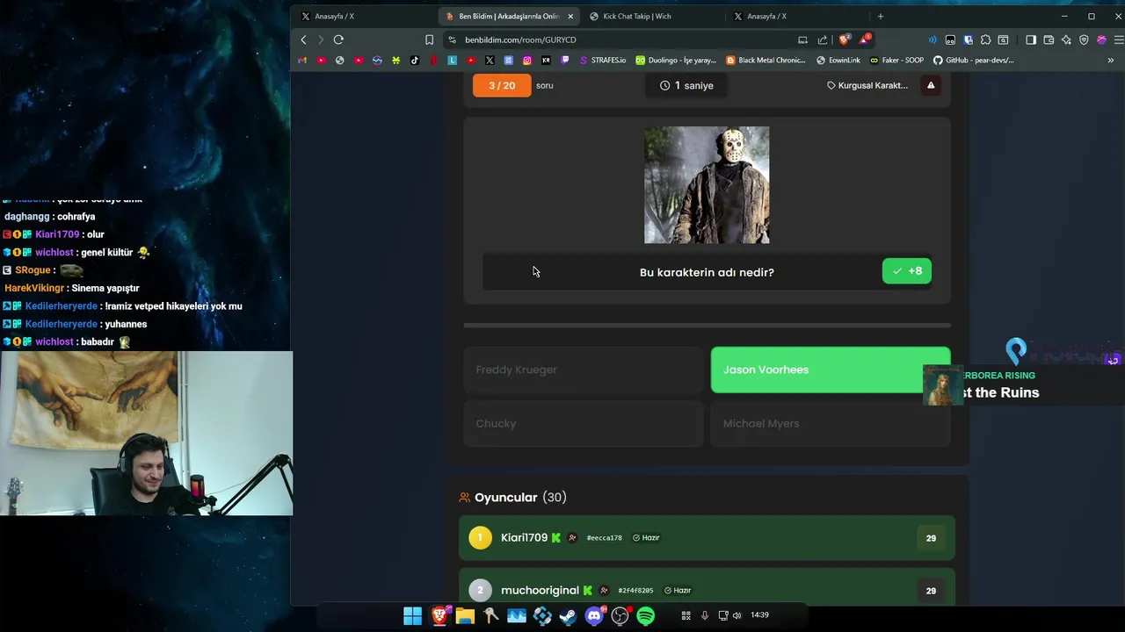This screenshot has height=632, width=1125.
Task: Close the Ben Bildim tab
Action: point(570,16)
